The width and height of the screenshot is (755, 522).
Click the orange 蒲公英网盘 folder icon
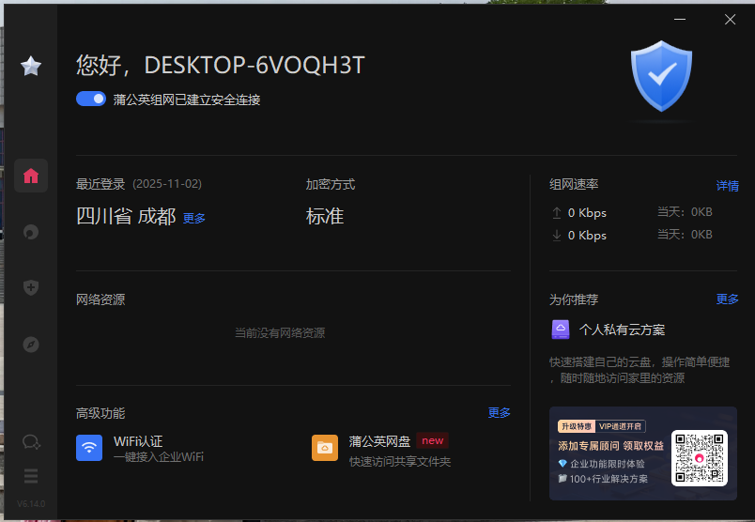pos(325,448)
